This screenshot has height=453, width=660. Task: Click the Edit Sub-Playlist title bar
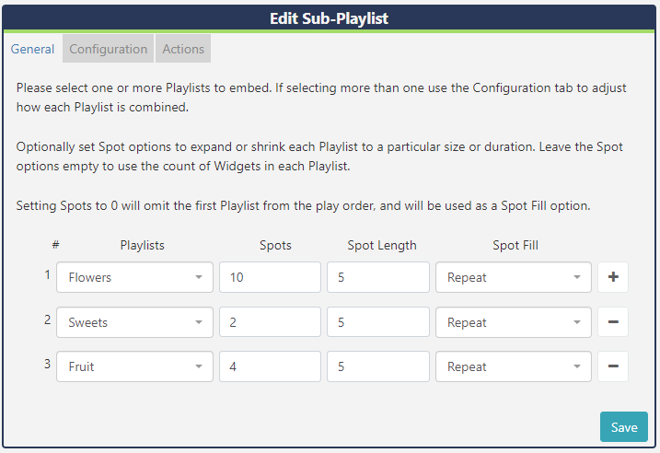click(330, 17)
